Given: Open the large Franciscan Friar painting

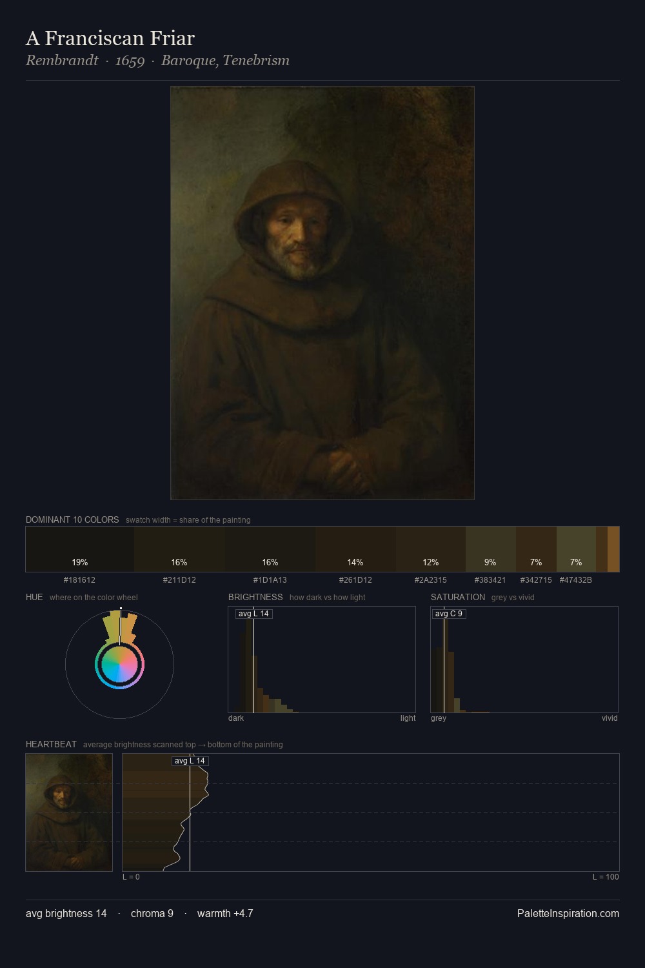Looking at the screenshot, I should click(322, 293).
